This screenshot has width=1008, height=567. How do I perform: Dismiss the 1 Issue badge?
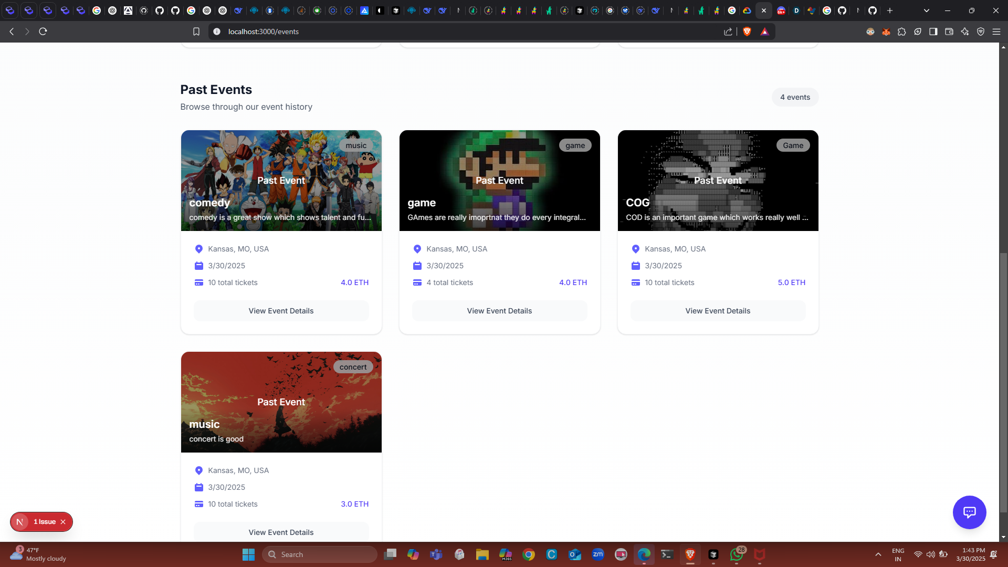(x=63, y=522)
